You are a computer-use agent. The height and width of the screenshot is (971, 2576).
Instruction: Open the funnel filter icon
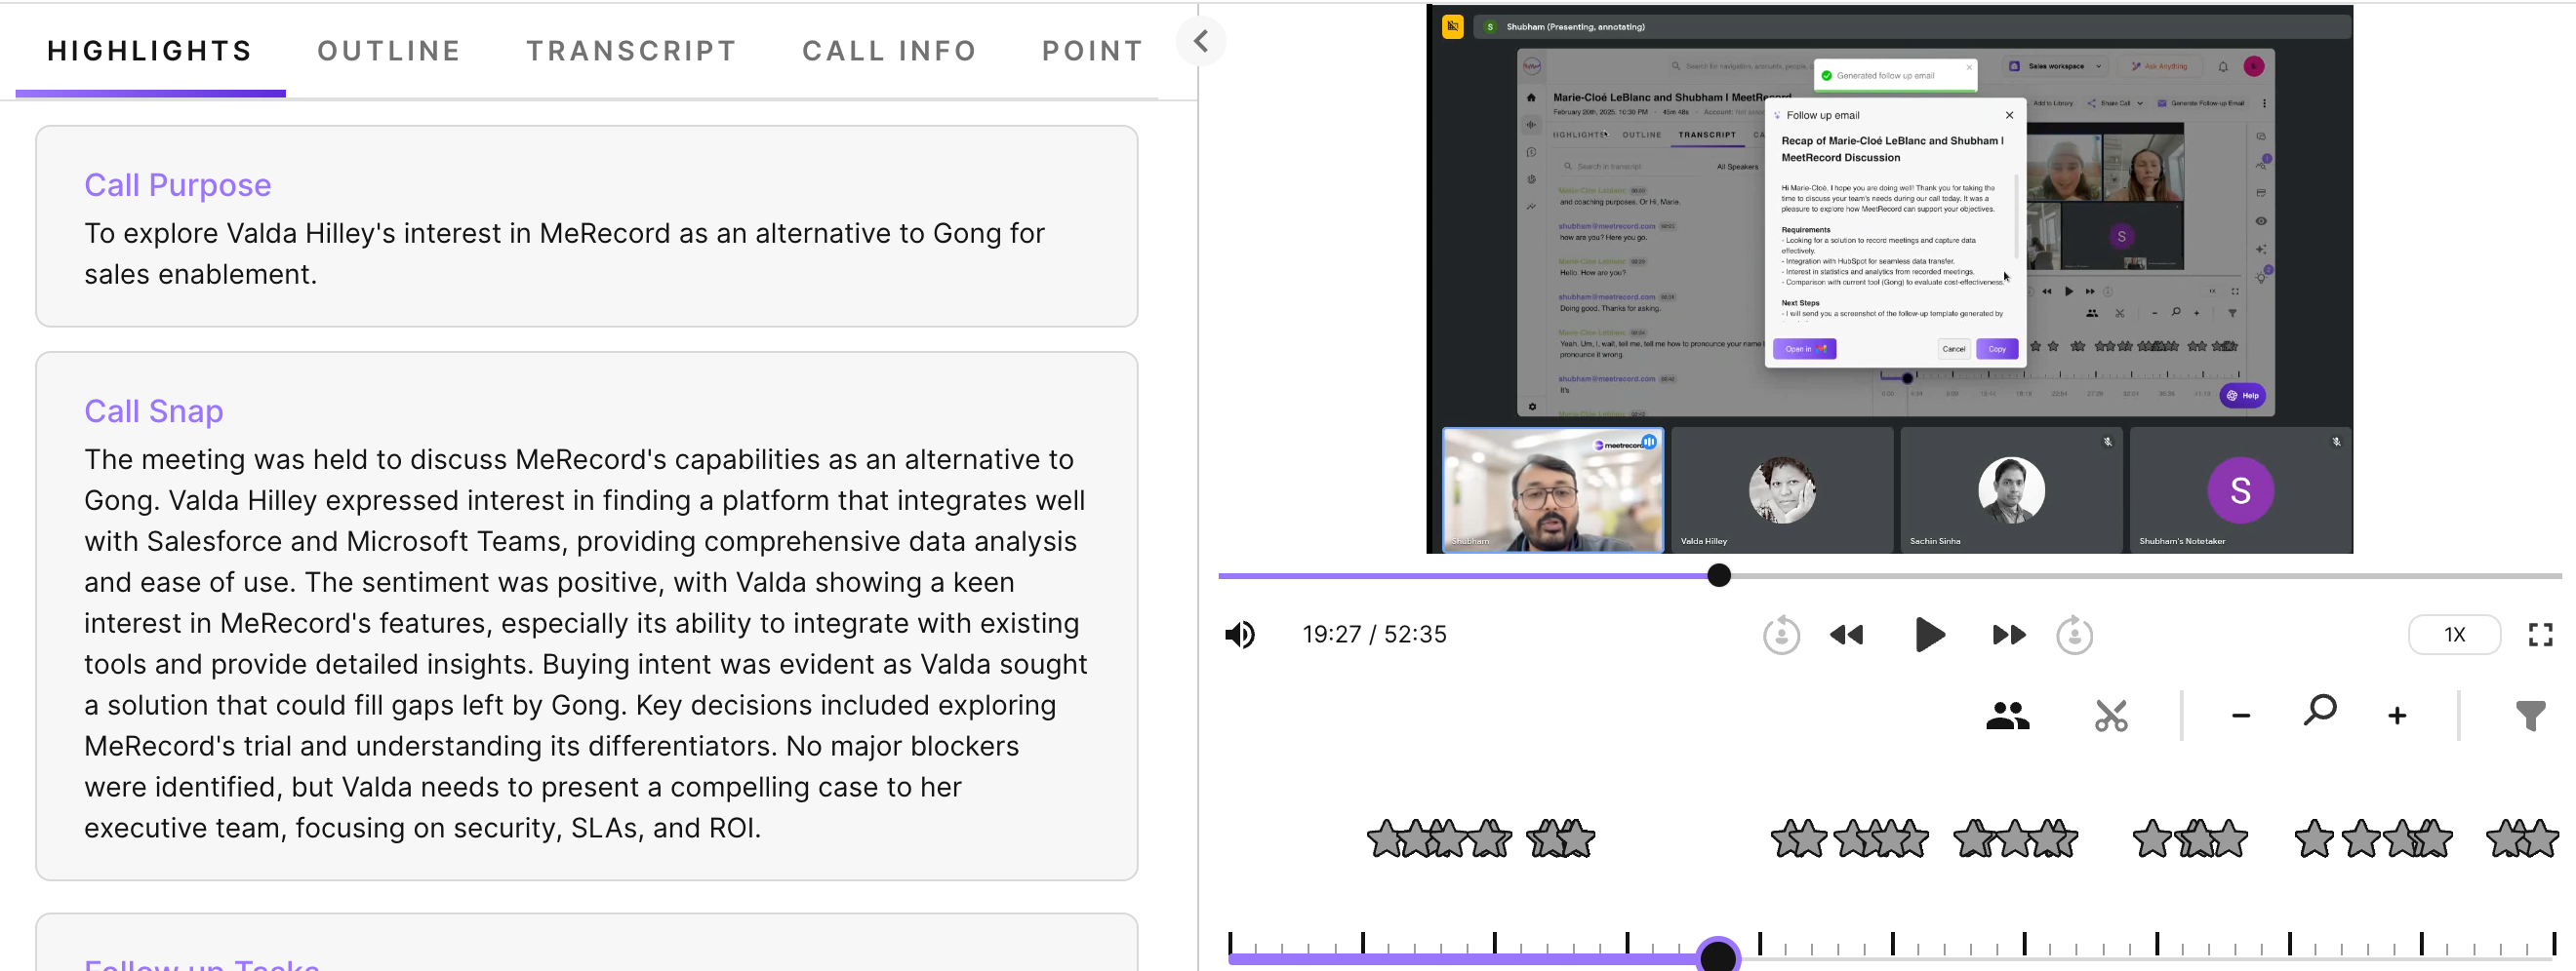2530,716
